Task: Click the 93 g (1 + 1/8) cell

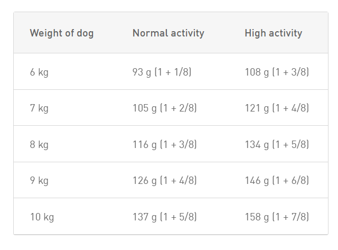Action: point(162,72)
